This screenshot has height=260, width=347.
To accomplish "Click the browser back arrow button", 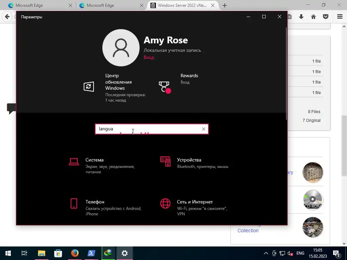I will (7, 17).
